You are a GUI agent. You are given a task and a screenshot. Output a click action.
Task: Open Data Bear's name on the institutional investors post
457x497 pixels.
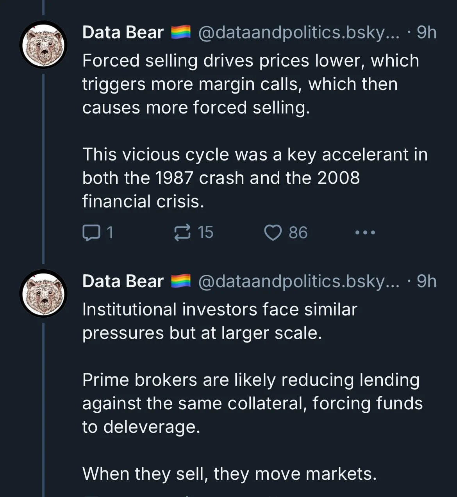tap(123, 281)
